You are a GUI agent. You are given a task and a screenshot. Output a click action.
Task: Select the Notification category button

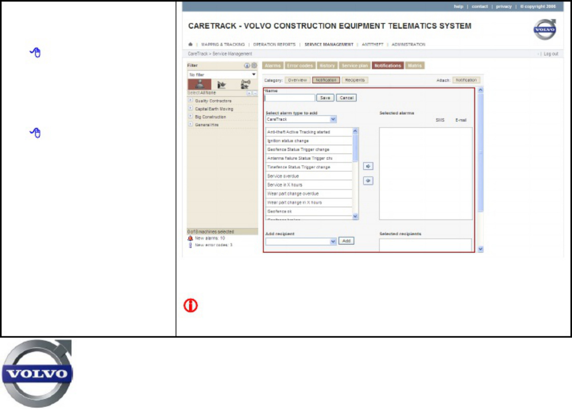tap(326, 80)
